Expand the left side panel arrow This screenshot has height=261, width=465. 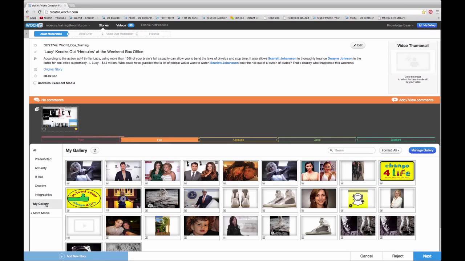click(26, 34)
